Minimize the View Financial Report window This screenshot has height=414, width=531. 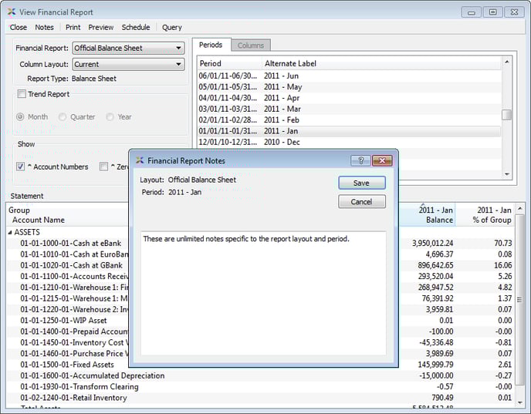point(472,12)
